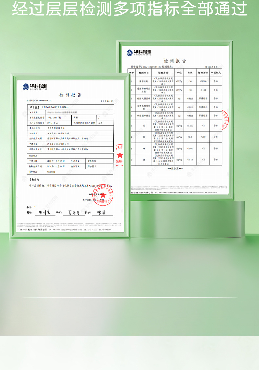Image resolution: width=259 pixels, height=370 pixels.
Task: Click the <0.18 result in row 9
Action: [x=190, y=160]
